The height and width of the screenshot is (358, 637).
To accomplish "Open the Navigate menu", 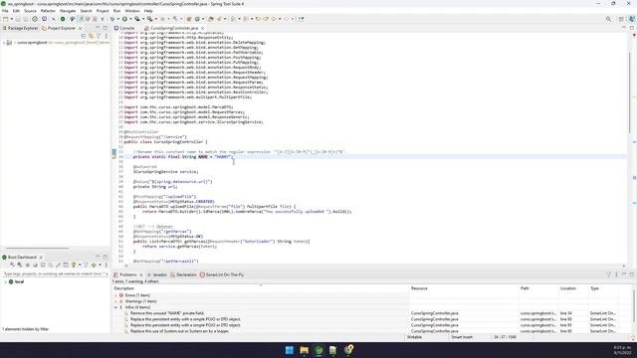I will [x=68, y=11].
